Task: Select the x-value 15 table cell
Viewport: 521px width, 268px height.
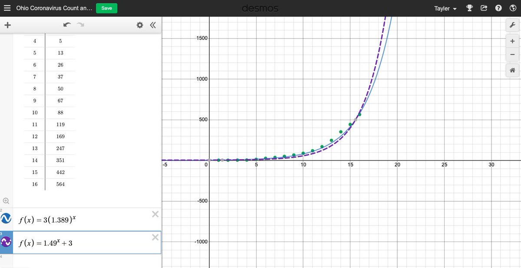Action: point(35,172)
